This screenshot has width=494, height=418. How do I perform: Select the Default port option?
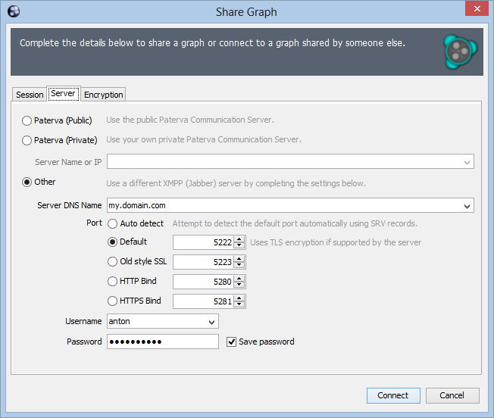(127, 242)
